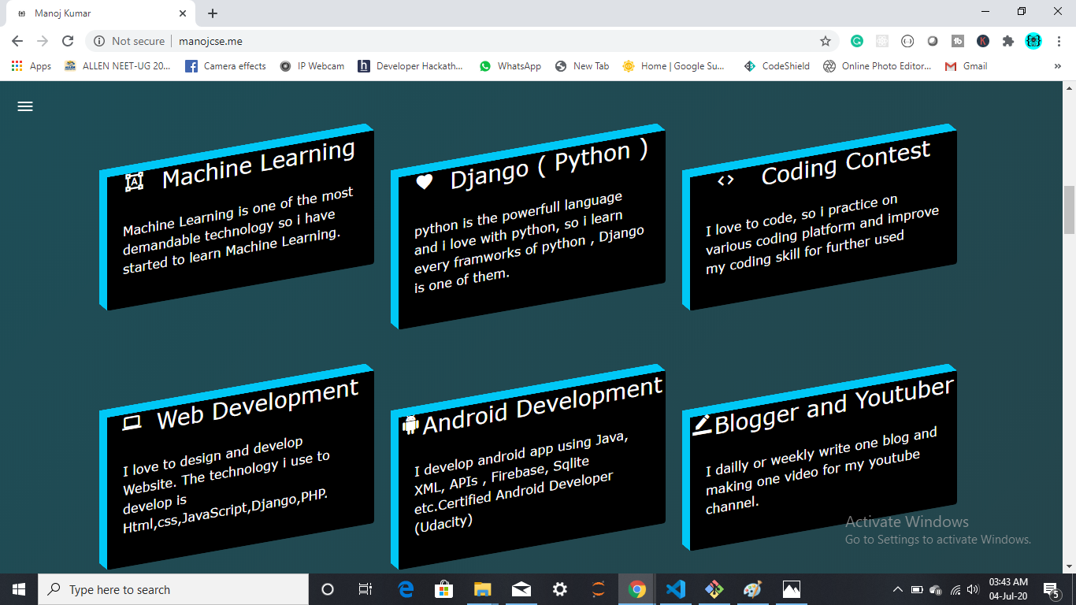Click the Android robot icon in Android Development card

[x=410, y=425]
